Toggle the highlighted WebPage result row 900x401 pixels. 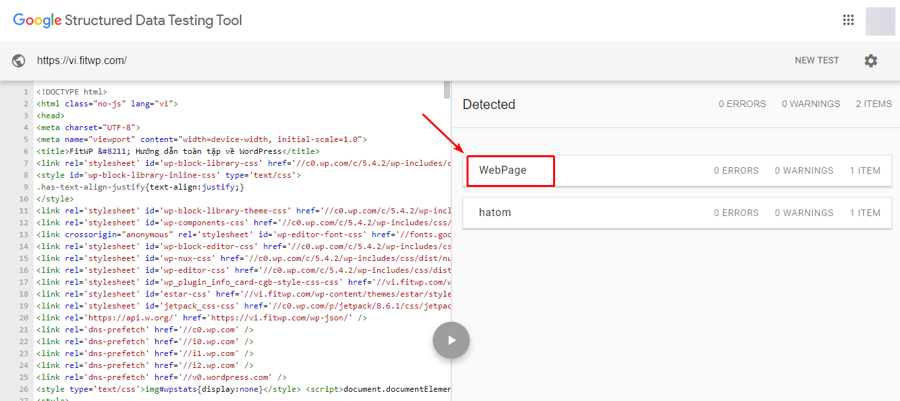pos(510,170)
